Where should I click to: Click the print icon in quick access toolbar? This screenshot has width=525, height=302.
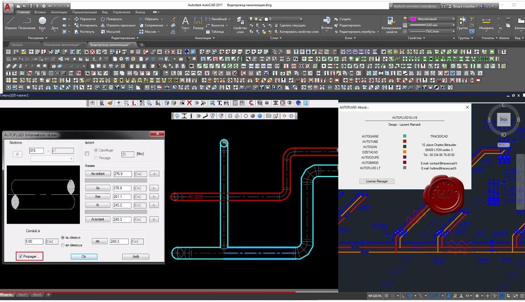coord(44,6)
